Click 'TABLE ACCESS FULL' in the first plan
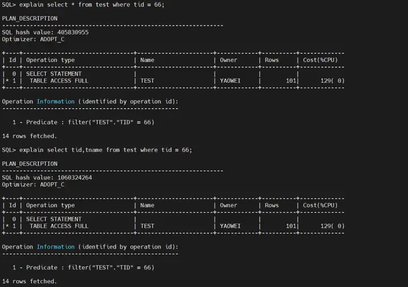The image size is (408, 287). coord(59,81)
